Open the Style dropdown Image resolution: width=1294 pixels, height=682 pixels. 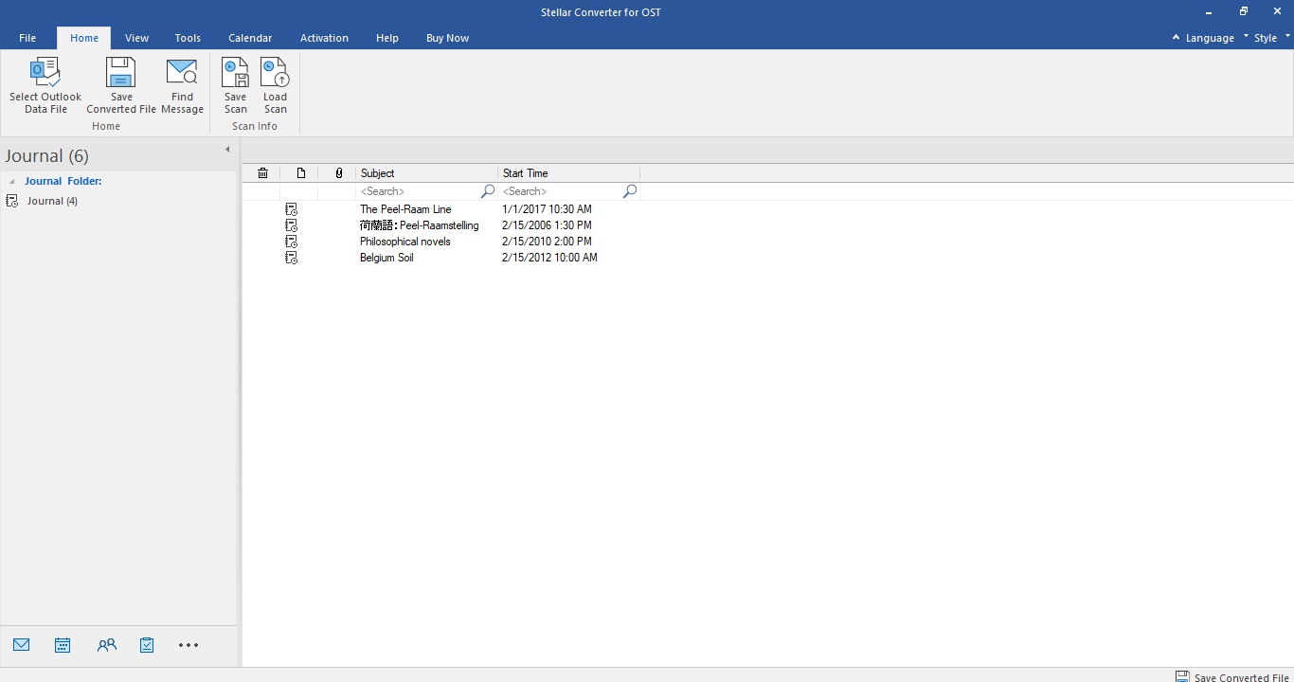(1272, 38)
